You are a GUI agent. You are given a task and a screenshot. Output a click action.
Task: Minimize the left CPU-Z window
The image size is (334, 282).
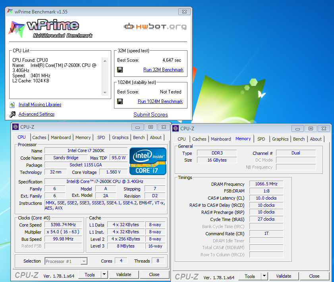point(137,127)
